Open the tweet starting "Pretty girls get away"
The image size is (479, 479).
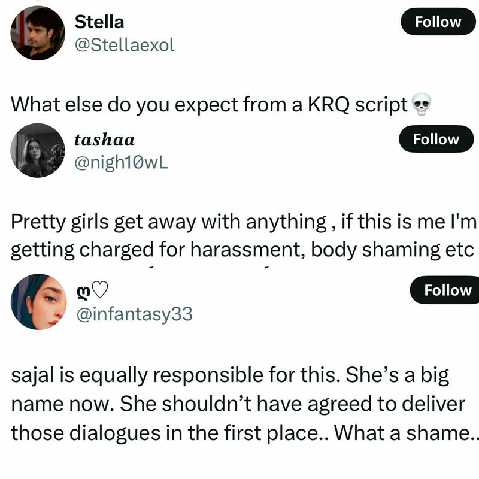(239, 235)
